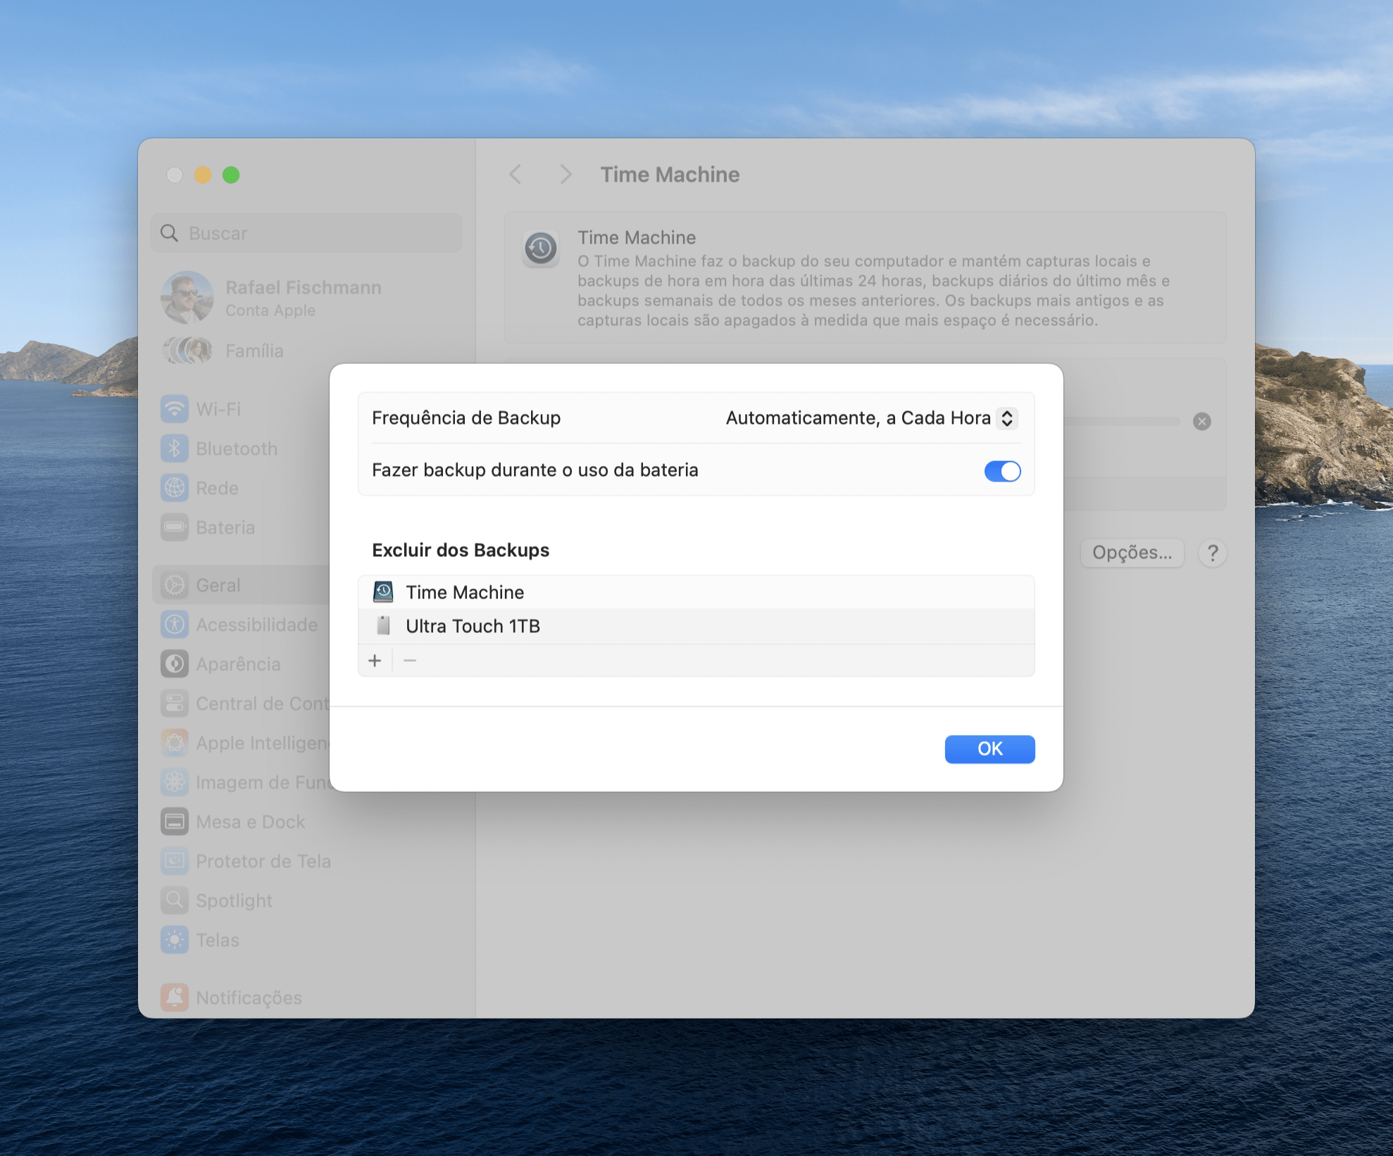Click the Buscar search field
The width and height of the screenshot is (1393, 1156).
pos(306,233)
